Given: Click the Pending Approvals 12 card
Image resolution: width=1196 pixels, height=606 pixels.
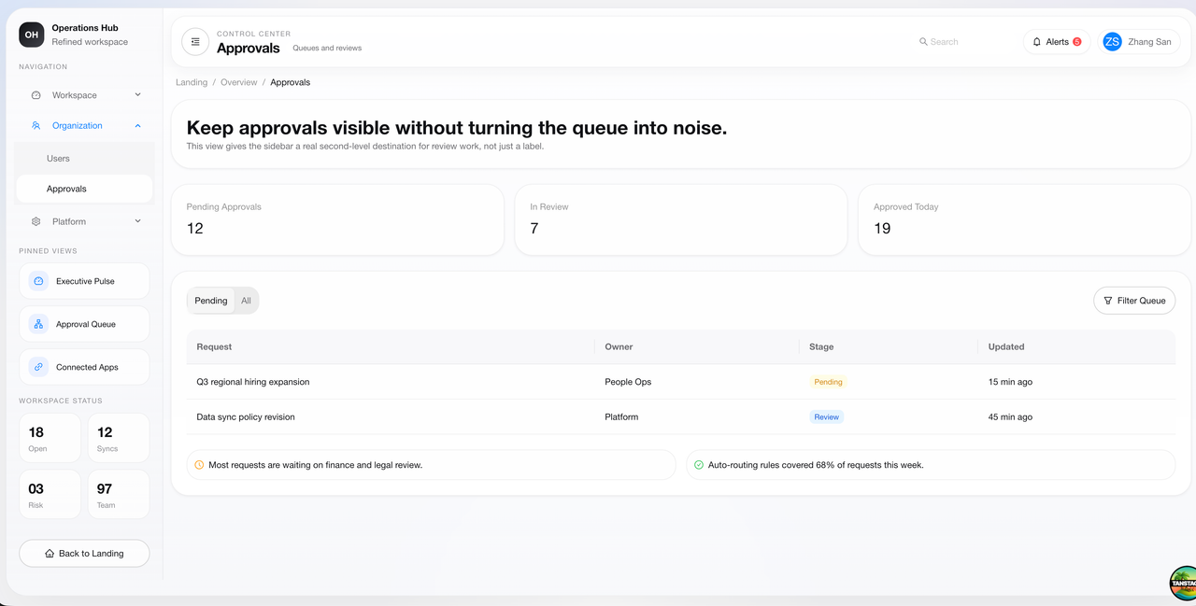Looking at the screenshot, I should 337,219.
